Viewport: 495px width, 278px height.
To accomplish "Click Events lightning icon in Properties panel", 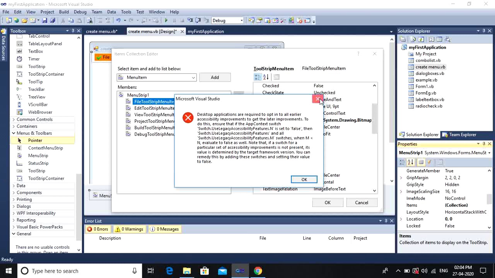I will point(429,162).
